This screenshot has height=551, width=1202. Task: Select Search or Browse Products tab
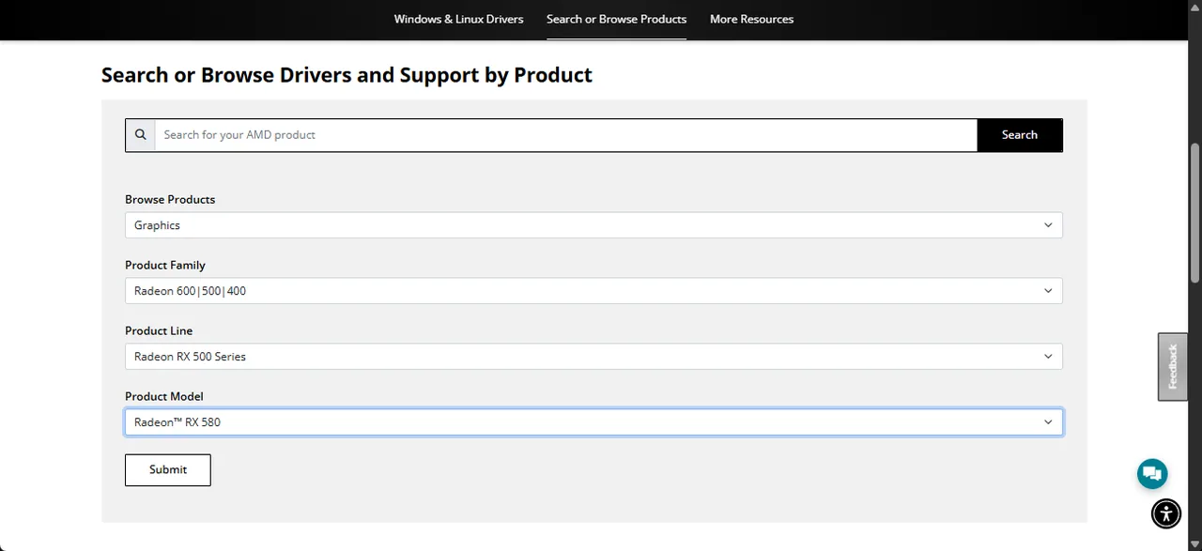pyautogui.click(x=616, y=19)
